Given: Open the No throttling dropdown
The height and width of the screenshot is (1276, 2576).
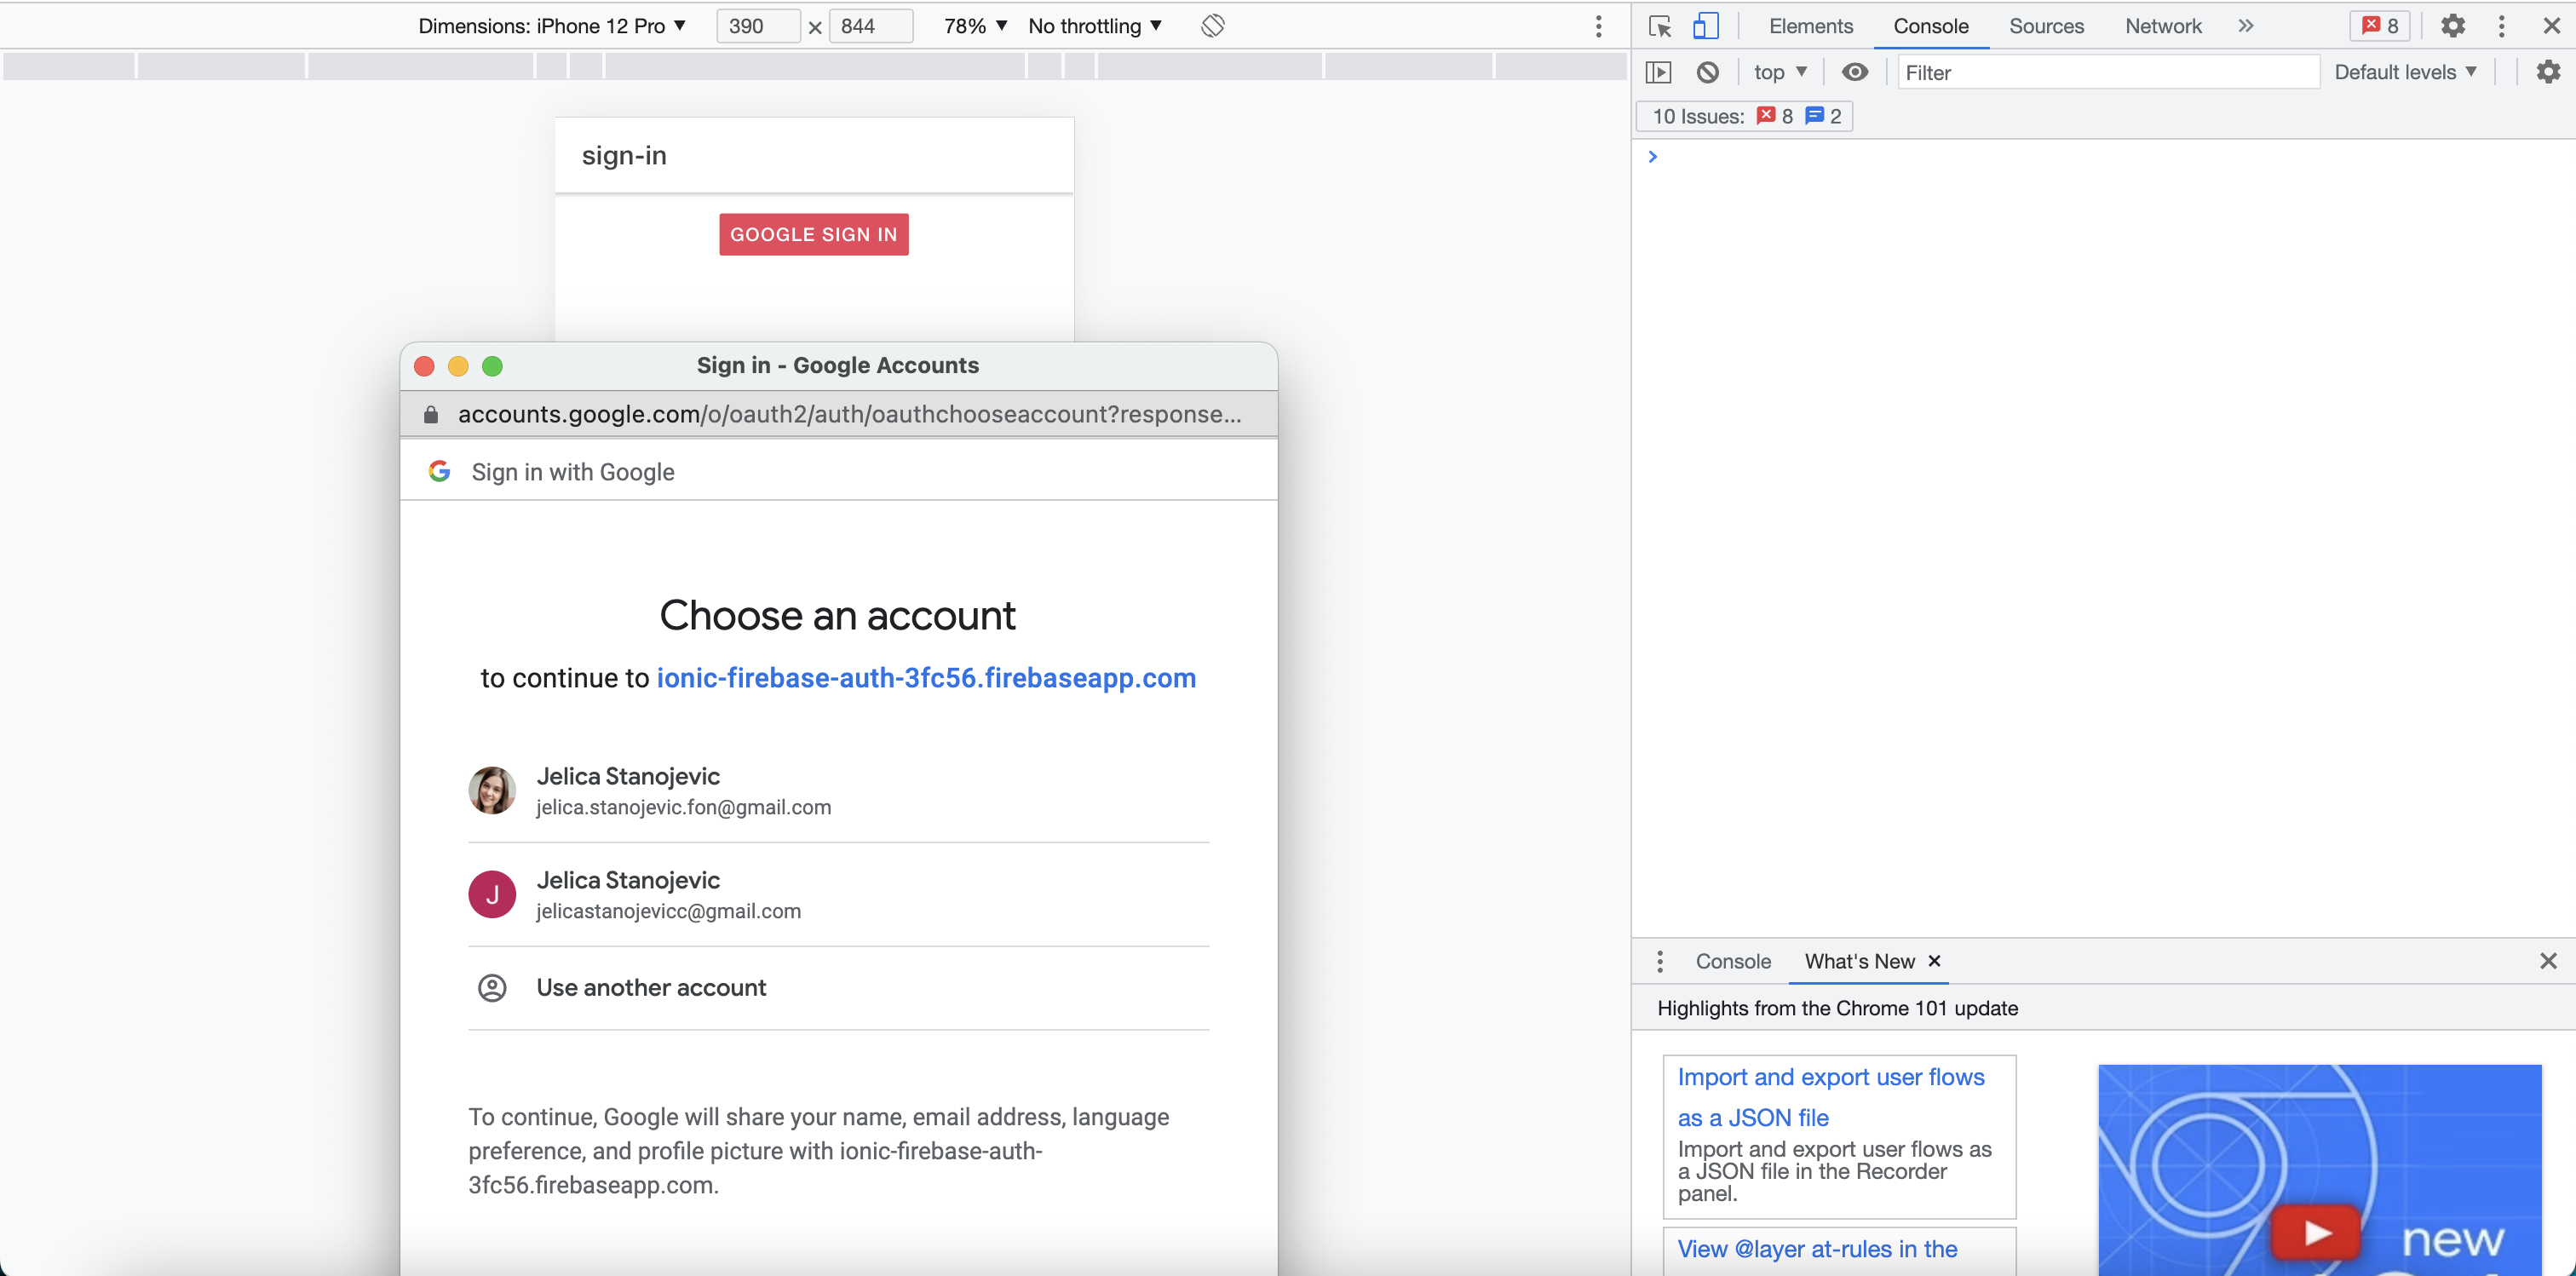Looking at the screenshot, I should point(1095,26).
